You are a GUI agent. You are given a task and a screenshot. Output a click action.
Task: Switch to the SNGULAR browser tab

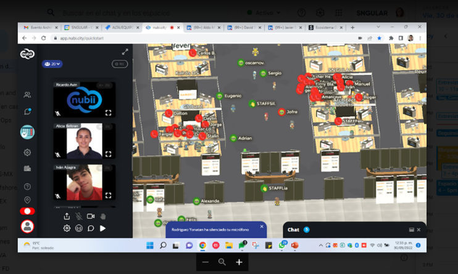[81, 27]
